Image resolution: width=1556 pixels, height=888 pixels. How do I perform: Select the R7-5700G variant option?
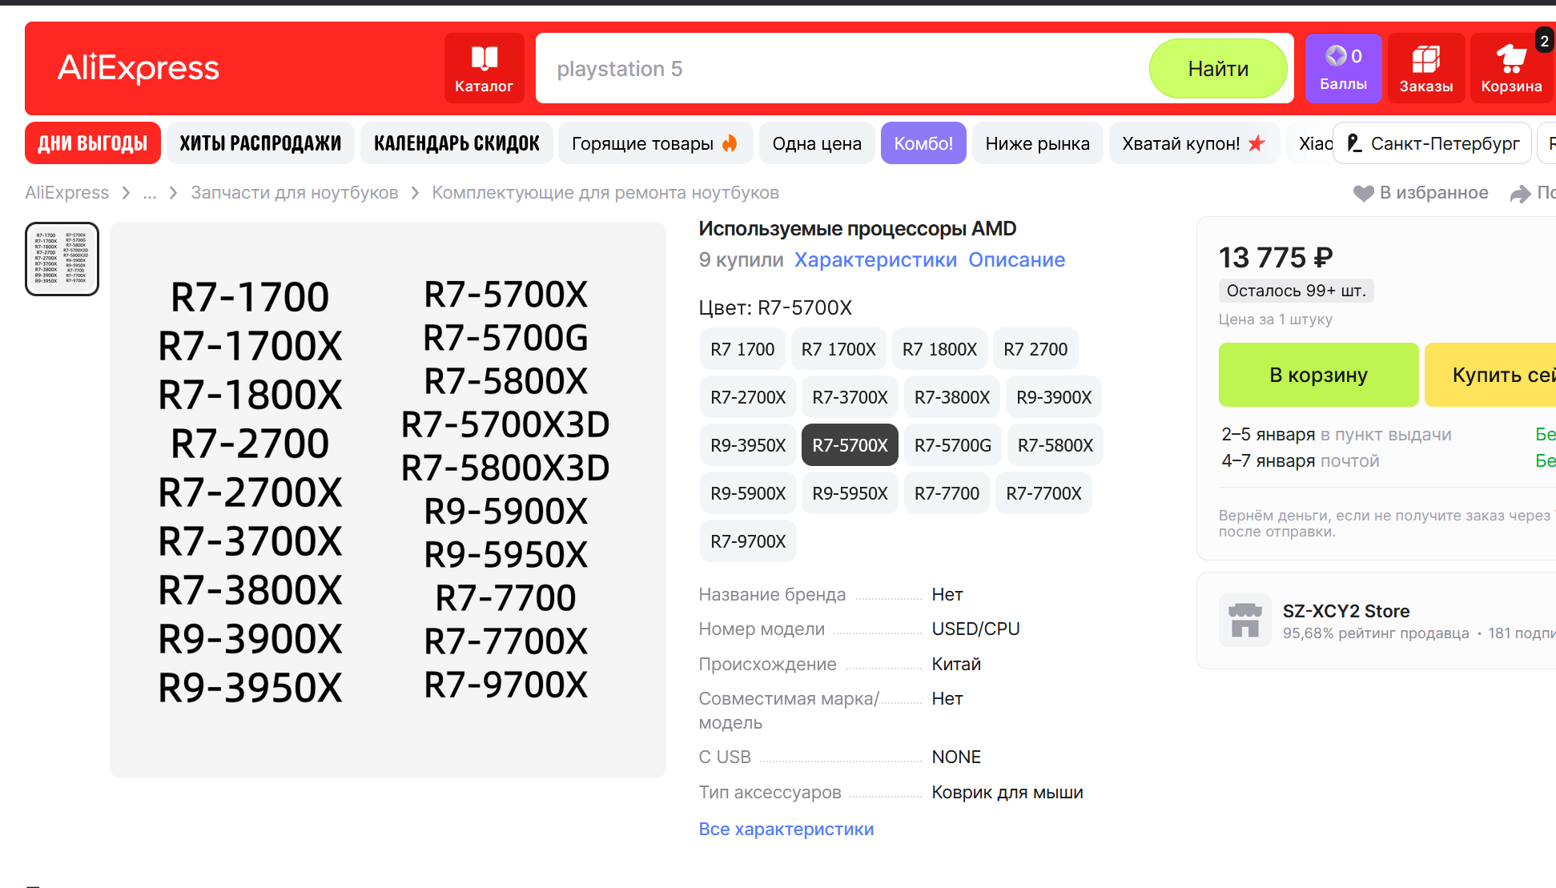pyautogui.click(x=952, y=445)
